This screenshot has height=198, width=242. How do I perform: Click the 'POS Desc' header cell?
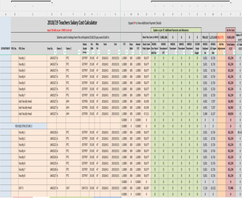click(33, 48)
